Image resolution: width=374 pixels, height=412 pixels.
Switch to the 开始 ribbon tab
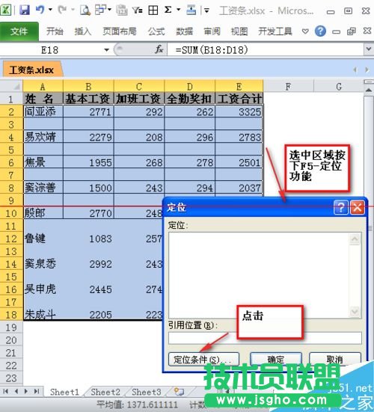pos(55,31)
